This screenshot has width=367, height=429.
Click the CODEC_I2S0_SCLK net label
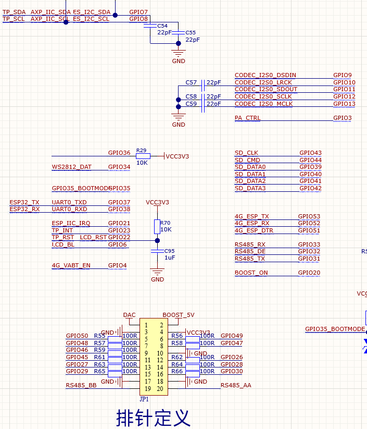coord(263,96)
